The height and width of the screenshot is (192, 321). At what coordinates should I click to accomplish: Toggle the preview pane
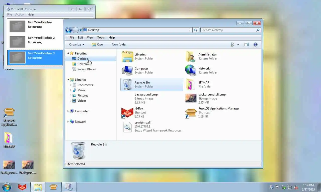(x=247, y=44)
